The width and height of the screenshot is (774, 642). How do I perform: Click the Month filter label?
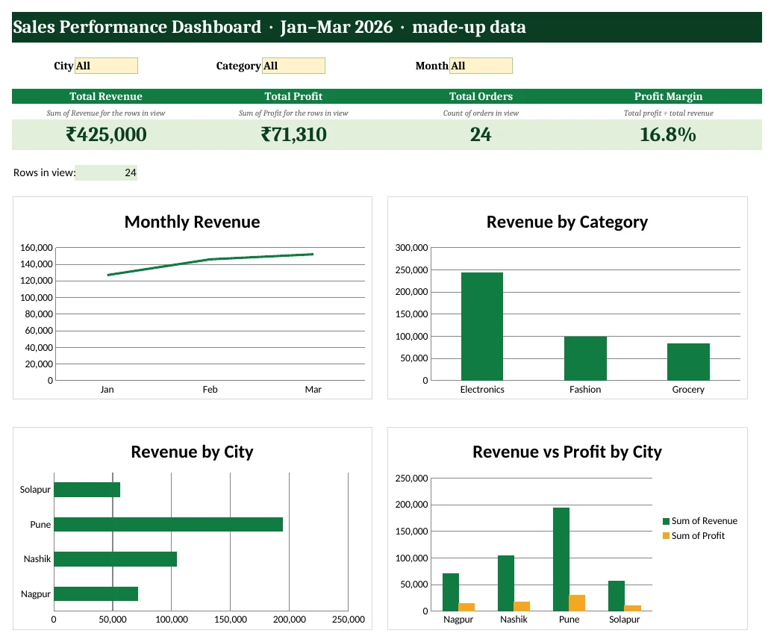(x=432, y=66)
